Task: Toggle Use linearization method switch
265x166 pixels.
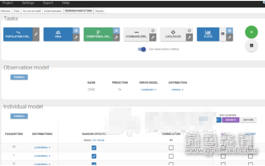Action: 142,49
